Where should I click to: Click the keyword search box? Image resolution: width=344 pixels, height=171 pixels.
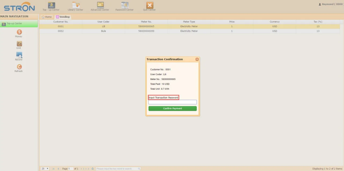pyautogui.click(x=117, y=169)
